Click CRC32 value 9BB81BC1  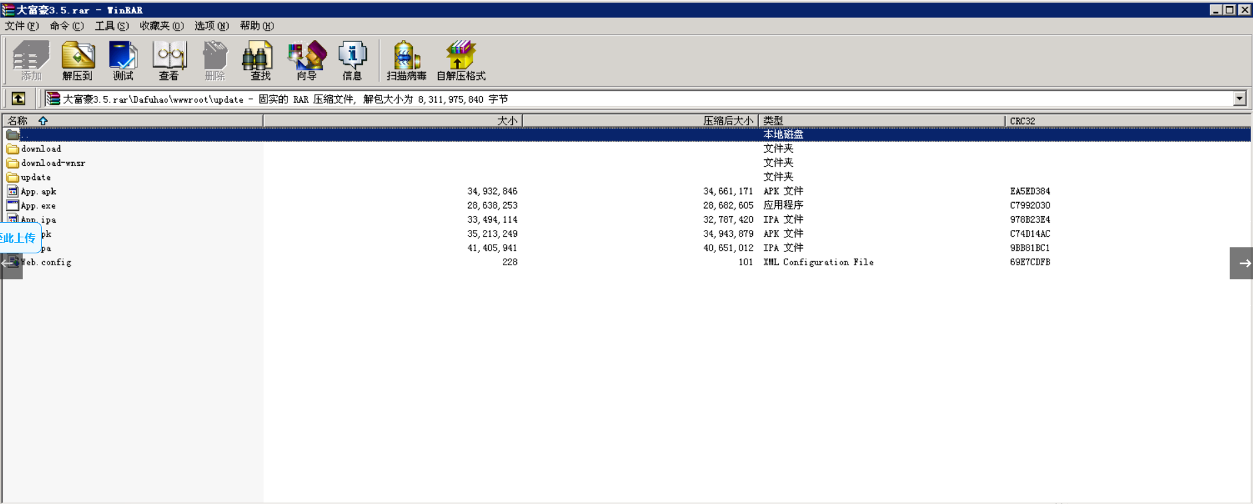[x=1030, y=248]
